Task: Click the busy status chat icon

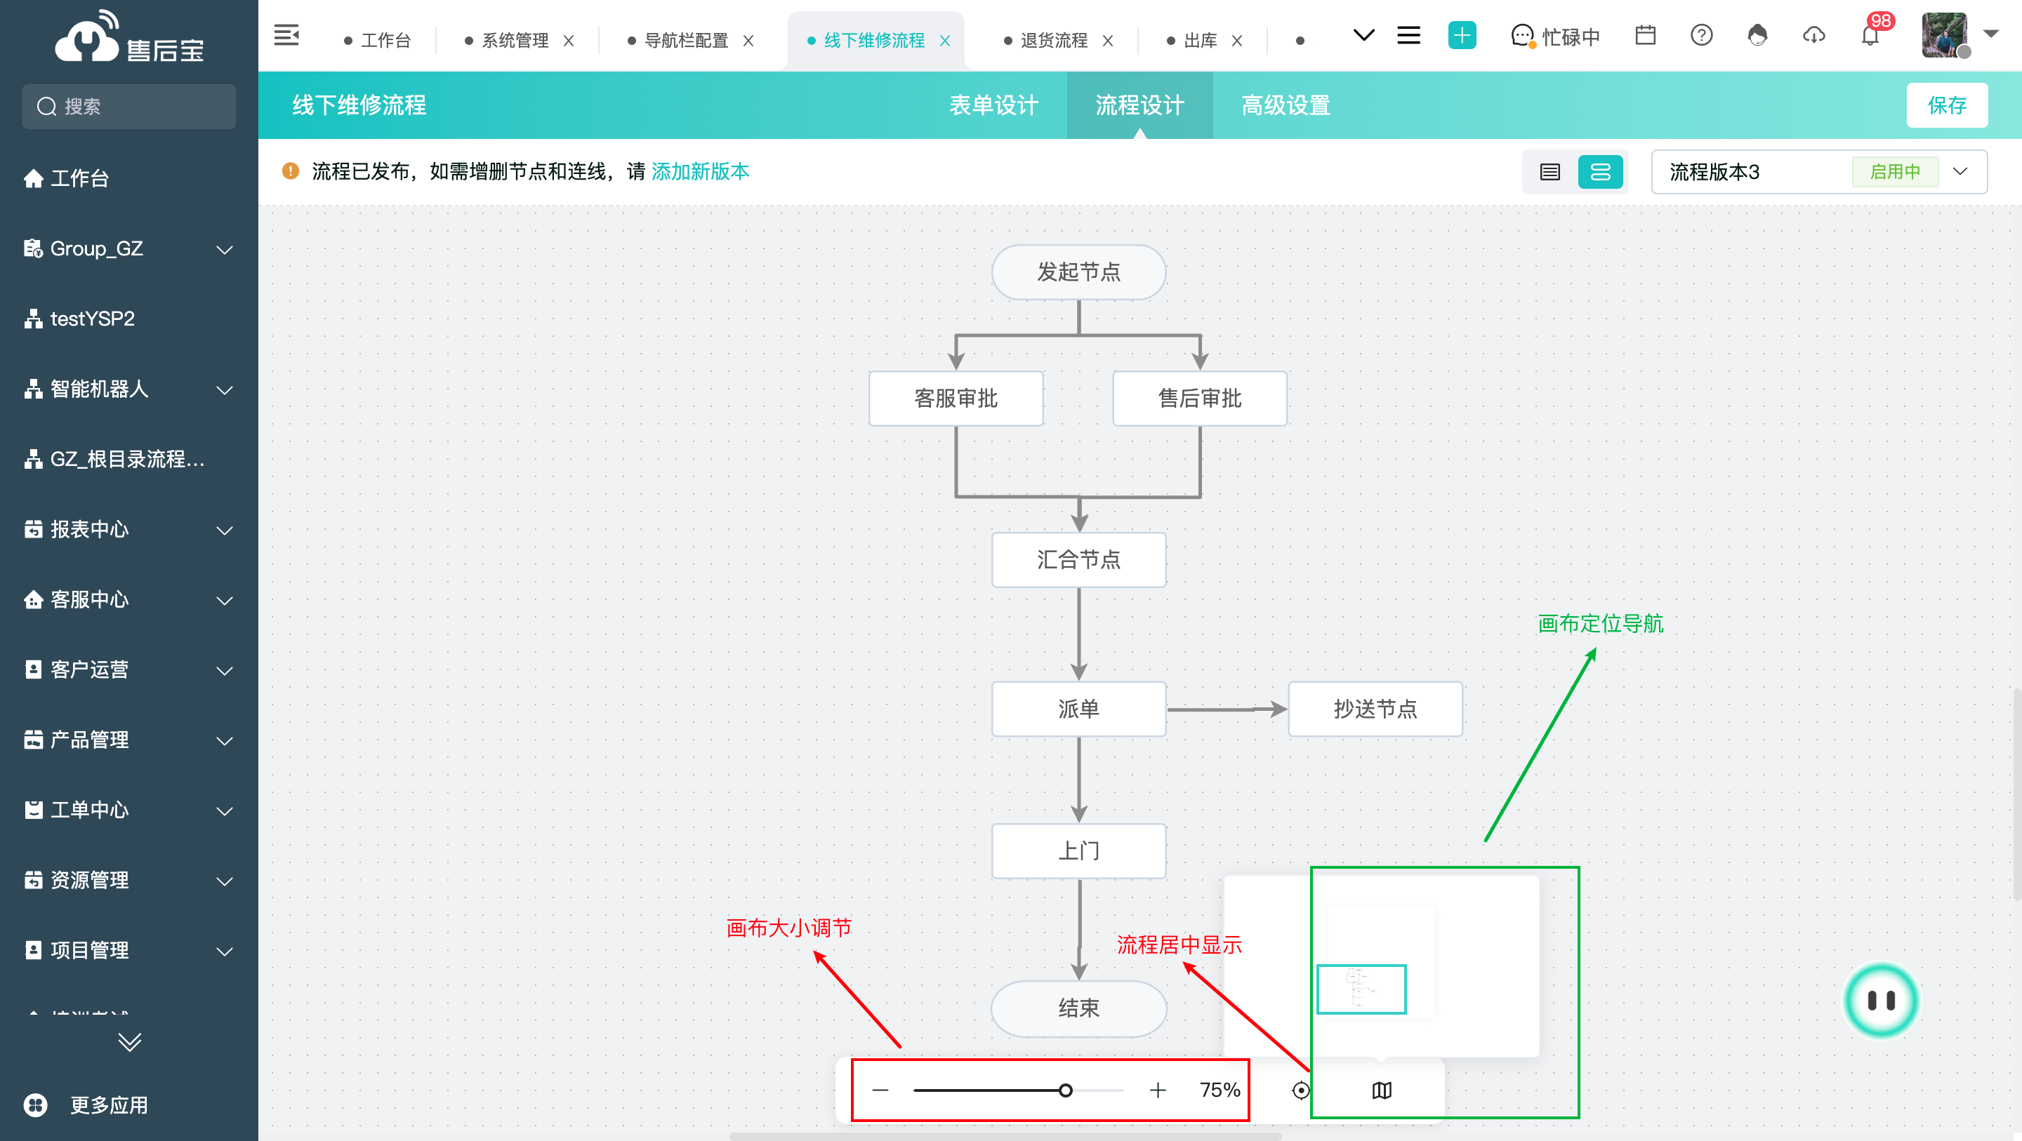Action: [x=1521, y=36]
